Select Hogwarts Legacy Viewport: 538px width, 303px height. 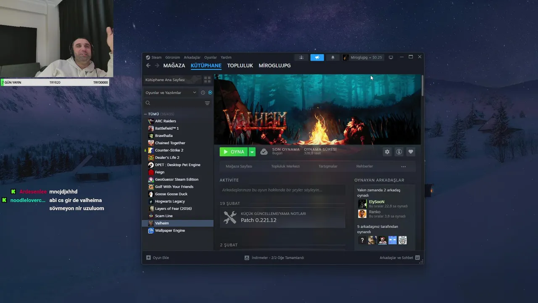point(170,201)
